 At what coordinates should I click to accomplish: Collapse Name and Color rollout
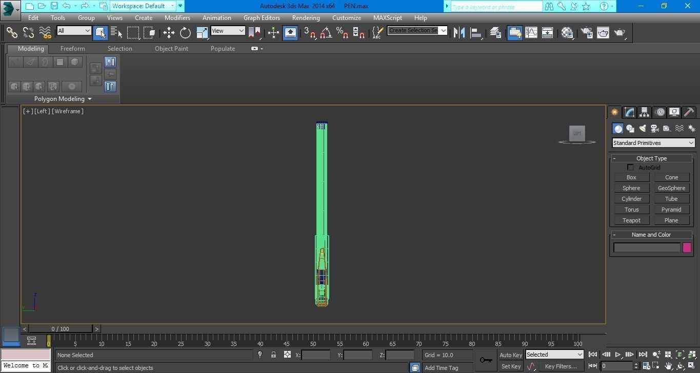(x=651, y=235)
